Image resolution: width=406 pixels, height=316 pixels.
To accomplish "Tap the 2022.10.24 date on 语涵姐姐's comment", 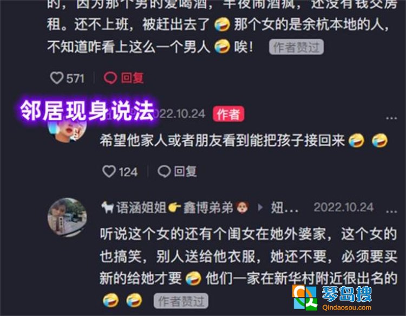I will pos(344,208).
